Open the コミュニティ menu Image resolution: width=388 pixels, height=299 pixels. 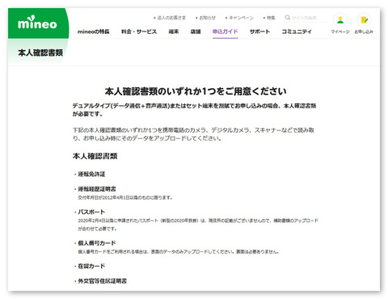click(297, 32)
